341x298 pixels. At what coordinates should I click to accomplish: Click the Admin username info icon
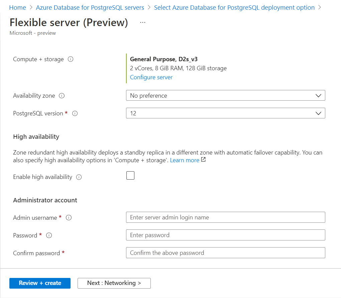tap(69, 218)
